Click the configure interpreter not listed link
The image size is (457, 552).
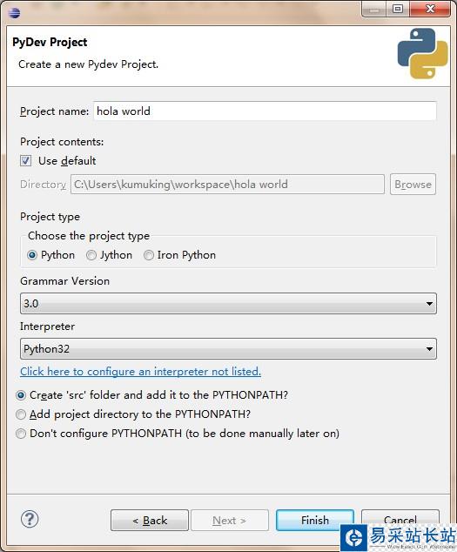140,372
